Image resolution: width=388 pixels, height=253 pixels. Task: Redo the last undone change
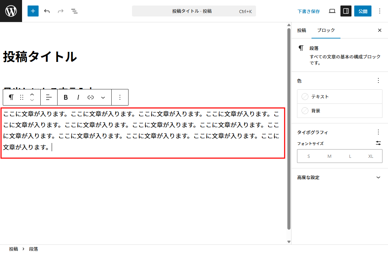(x=61, y=11)
